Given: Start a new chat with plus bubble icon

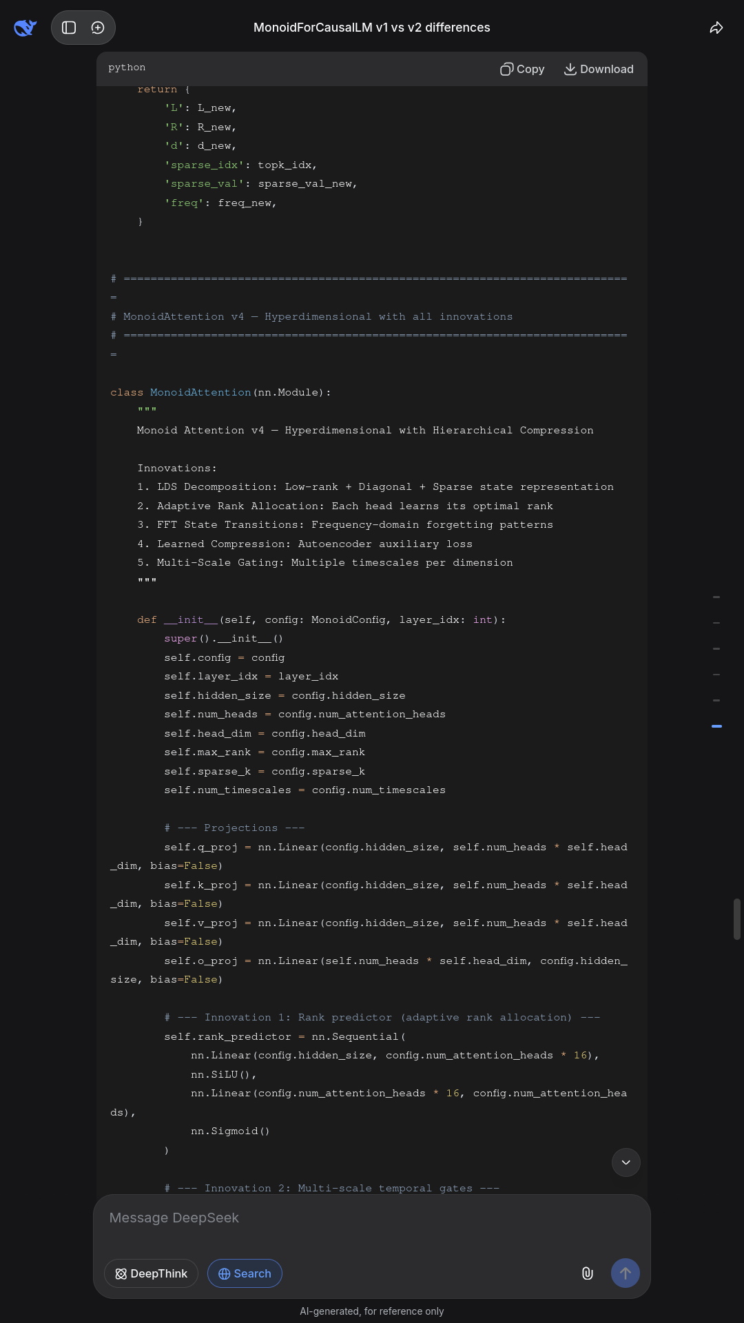Looking at the screenshot, I should (98, 28).
